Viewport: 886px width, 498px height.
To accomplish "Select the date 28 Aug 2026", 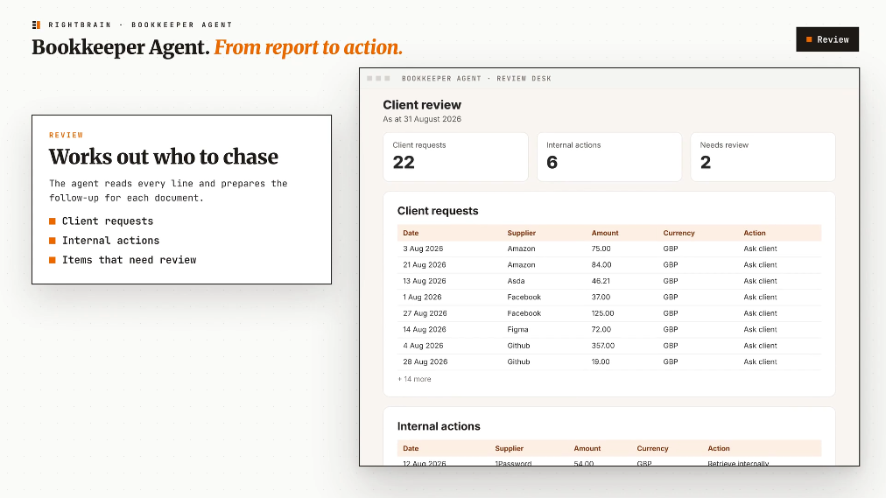I will pyautogui.click(x=425, y=361).
